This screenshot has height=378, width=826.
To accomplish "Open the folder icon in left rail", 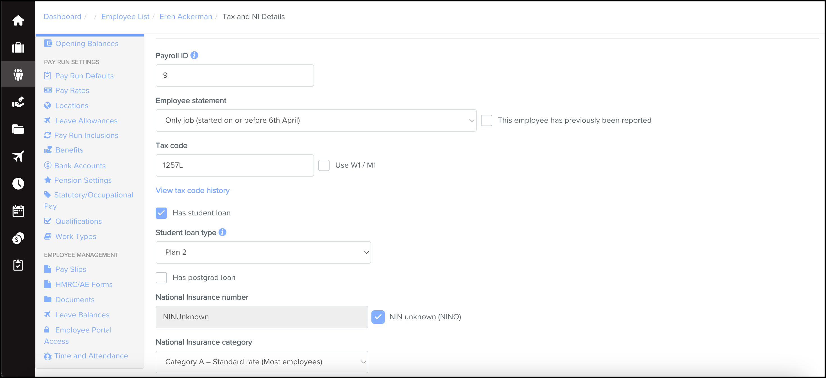I will click(18, 129).
